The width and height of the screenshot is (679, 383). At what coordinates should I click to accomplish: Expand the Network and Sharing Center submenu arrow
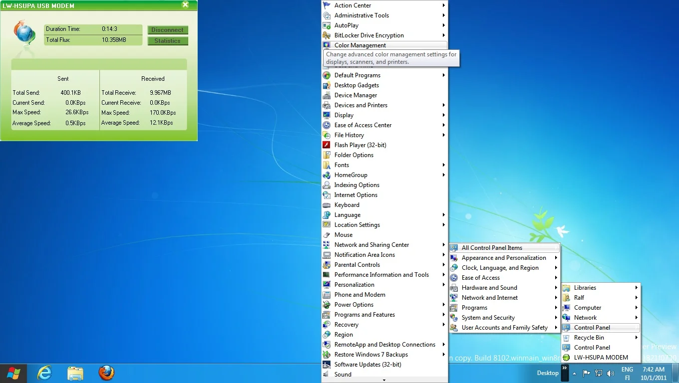coord(443,245)
